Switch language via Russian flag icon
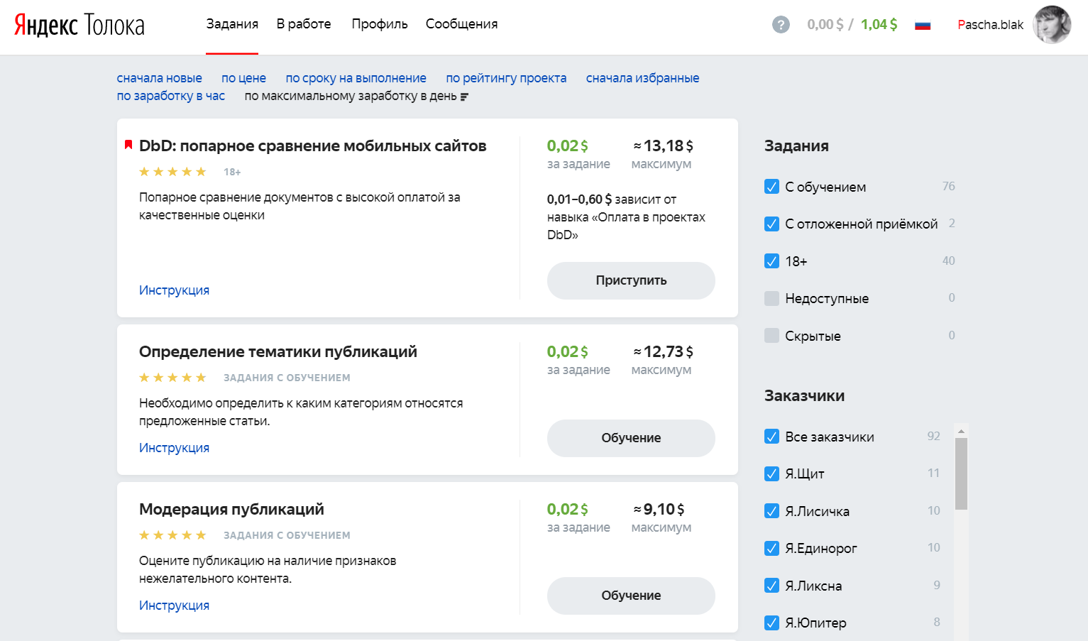Screen dimensions: 1088x641 [x=923, y=26]
